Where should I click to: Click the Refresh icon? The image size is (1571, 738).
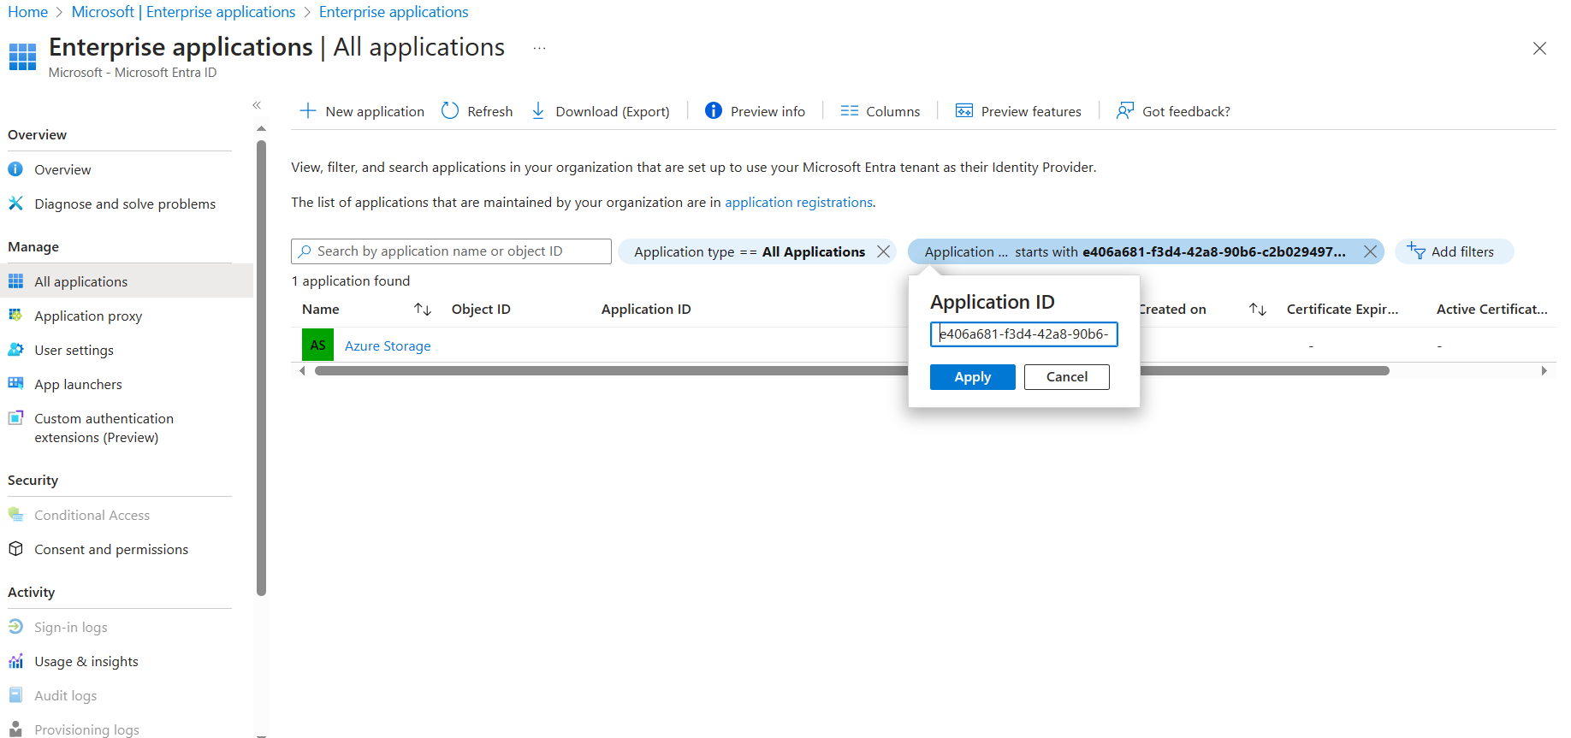click(450, 111)
